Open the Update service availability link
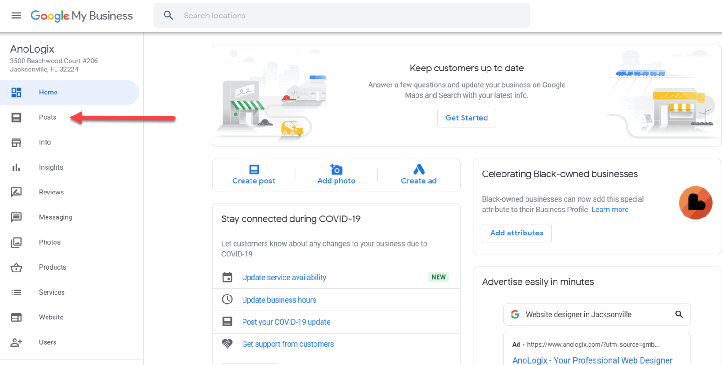This screenshot has width=722, height=365. tap(284, 278)
